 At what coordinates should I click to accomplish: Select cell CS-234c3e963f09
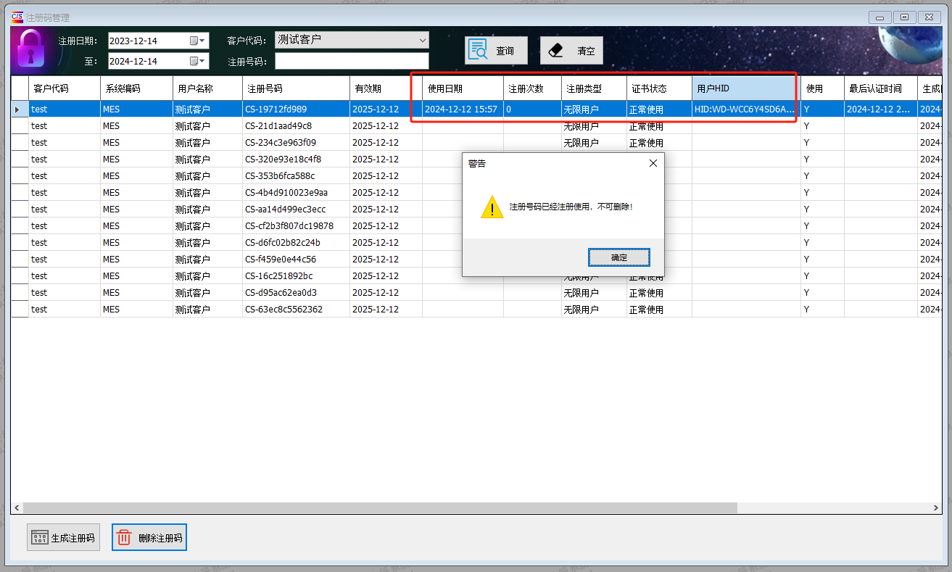(296, 143)
